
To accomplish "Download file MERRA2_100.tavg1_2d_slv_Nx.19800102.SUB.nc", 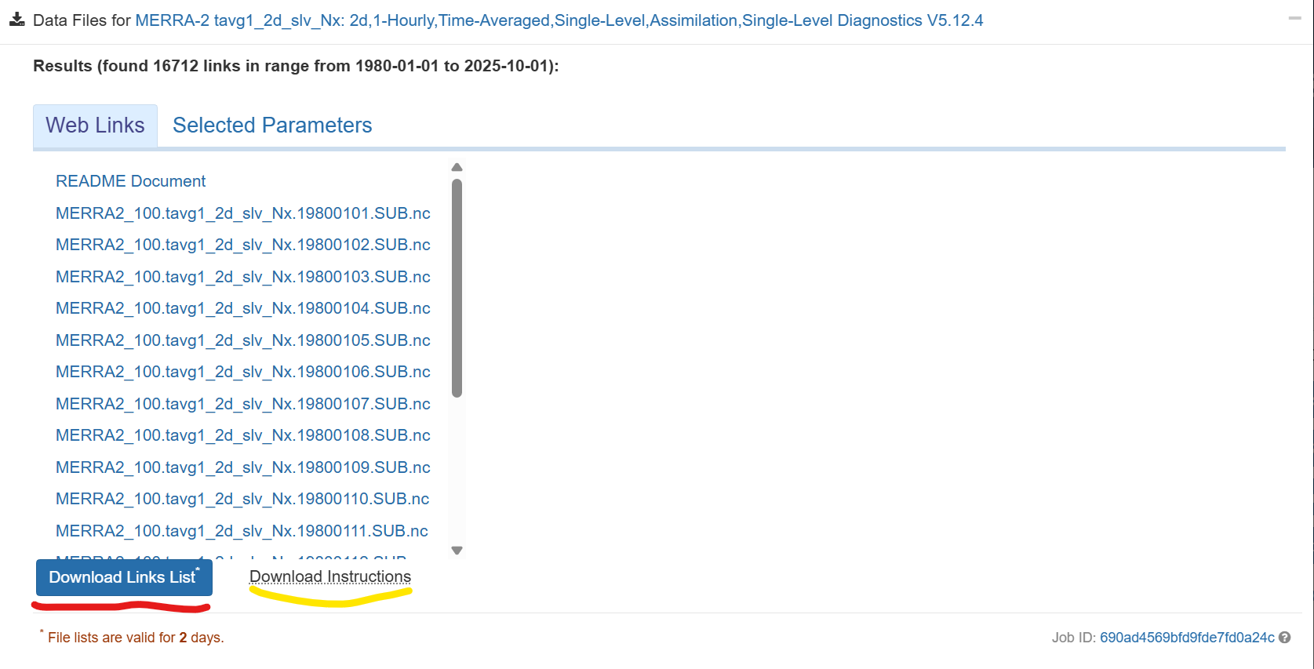I will (x=243, y=245).
